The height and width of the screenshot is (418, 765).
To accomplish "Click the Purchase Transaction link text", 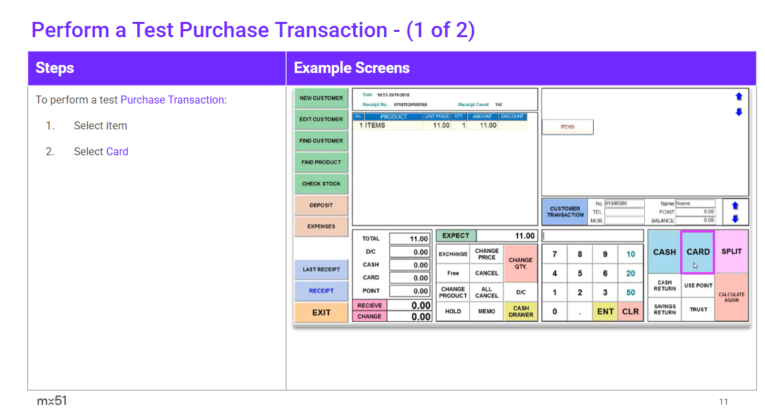I will [x=172, y=100].
